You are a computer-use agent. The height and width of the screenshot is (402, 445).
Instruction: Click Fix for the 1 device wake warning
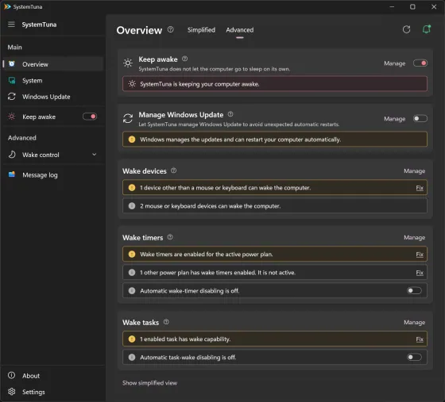[420, 188]
